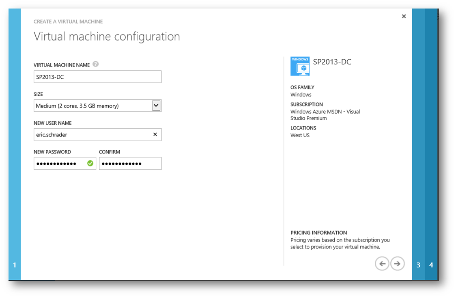This screenshot has height=298, width=456.
Task: Click the 'NEW PASSWORD' label
Action: [x=52, y=151]
